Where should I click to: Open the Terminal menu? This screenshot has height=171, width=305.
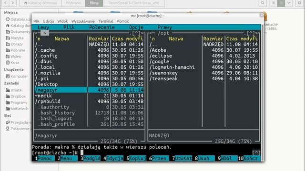(106, 21)
